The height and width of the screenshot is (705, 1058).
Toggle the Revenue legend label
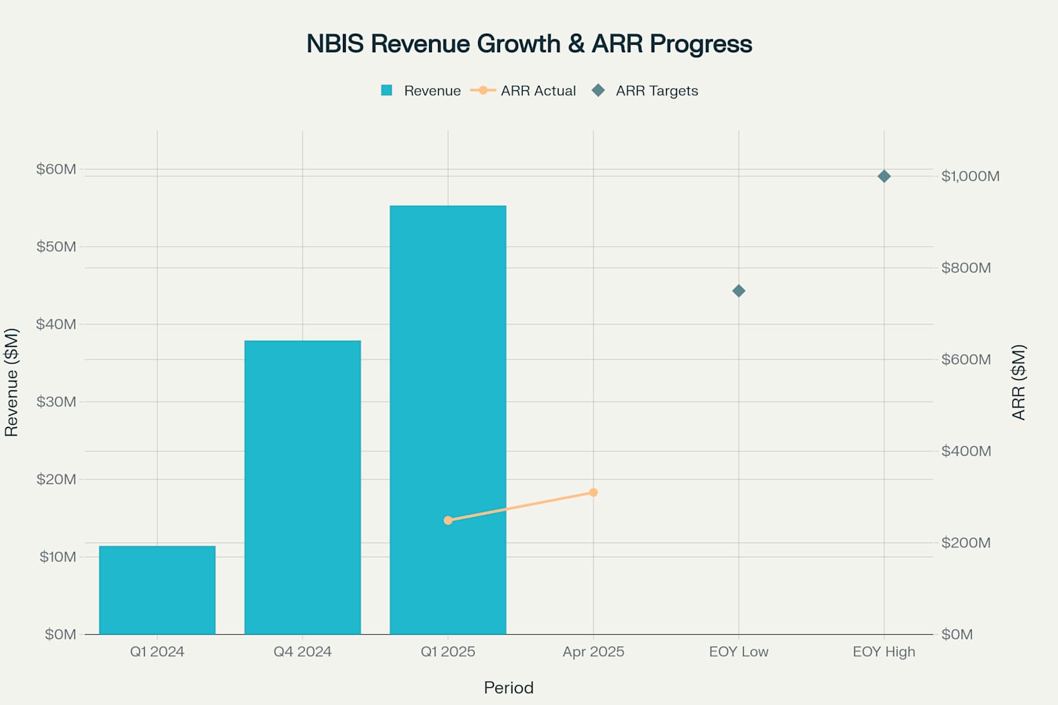click(432, 91)
